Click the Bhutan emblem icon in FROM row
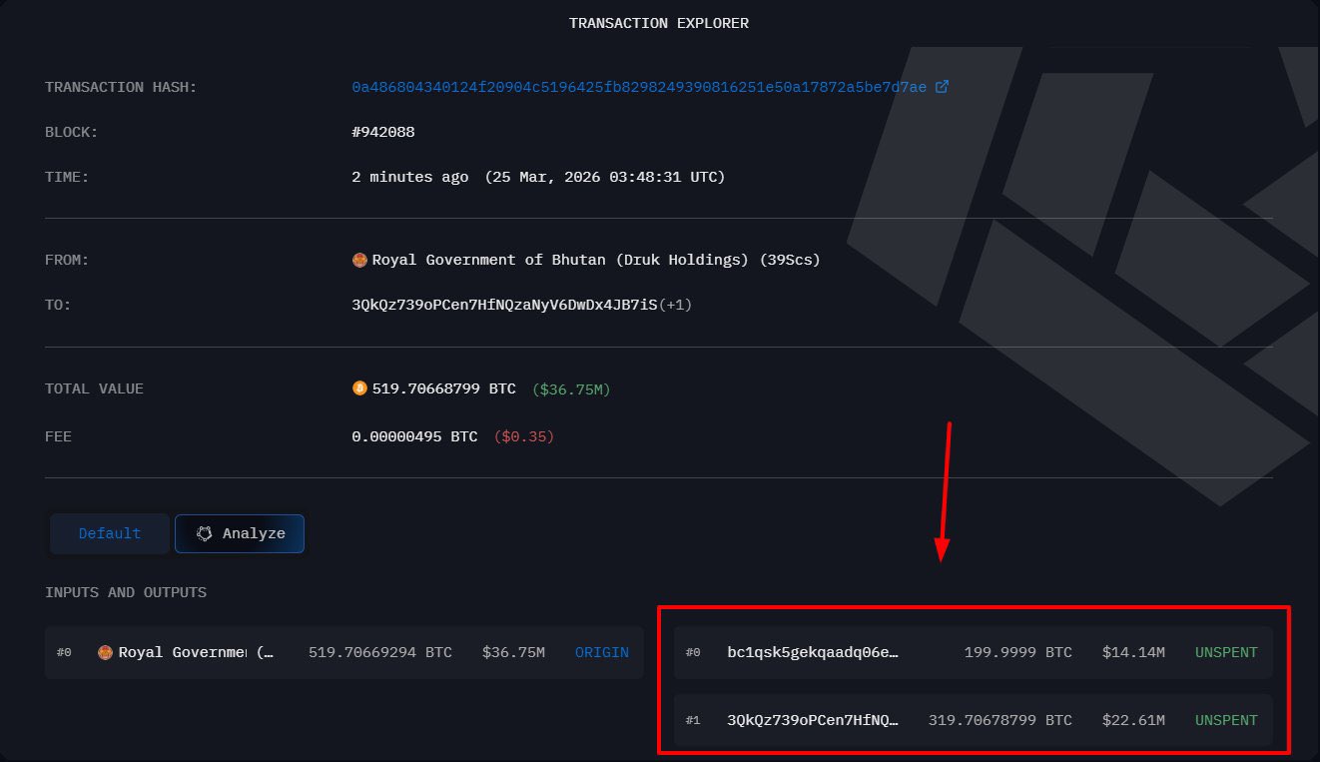 pyautogui.click(x=359, y=260)
